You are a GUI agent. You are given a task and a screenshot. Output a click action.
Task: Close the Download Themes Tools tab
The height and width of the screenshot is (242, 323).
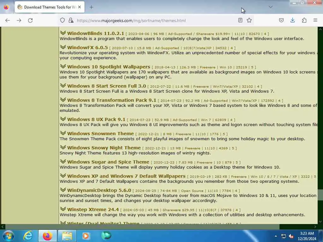[79, 7]
